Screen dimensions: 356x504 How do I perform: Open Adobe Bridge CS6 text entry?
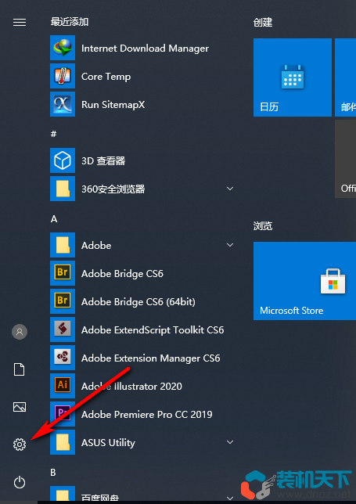coord(122,274)
